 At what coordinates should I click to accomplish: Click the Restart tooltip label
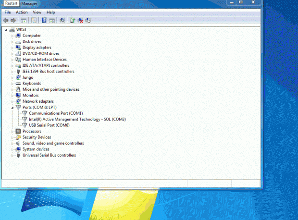click(x=11, y=3)
